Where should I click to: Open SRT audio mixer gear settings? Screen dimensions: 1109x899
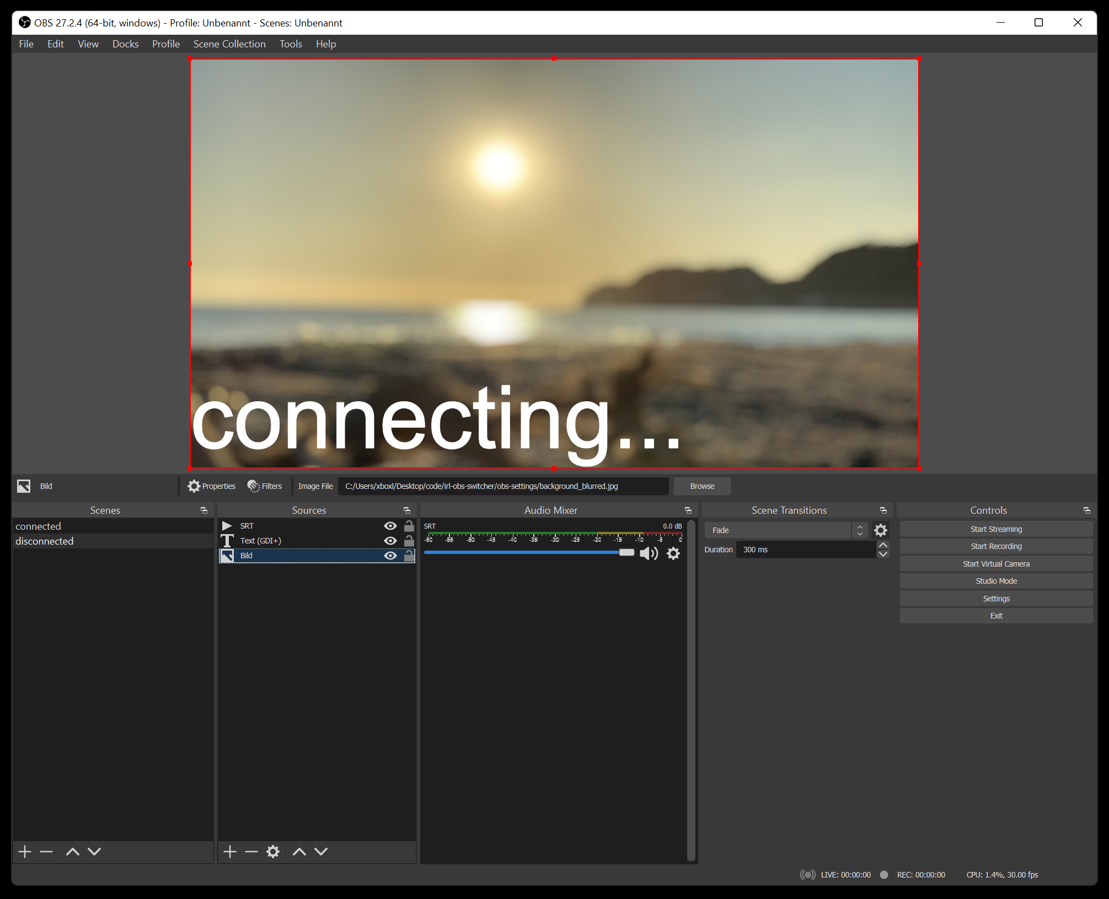(673, 553)
